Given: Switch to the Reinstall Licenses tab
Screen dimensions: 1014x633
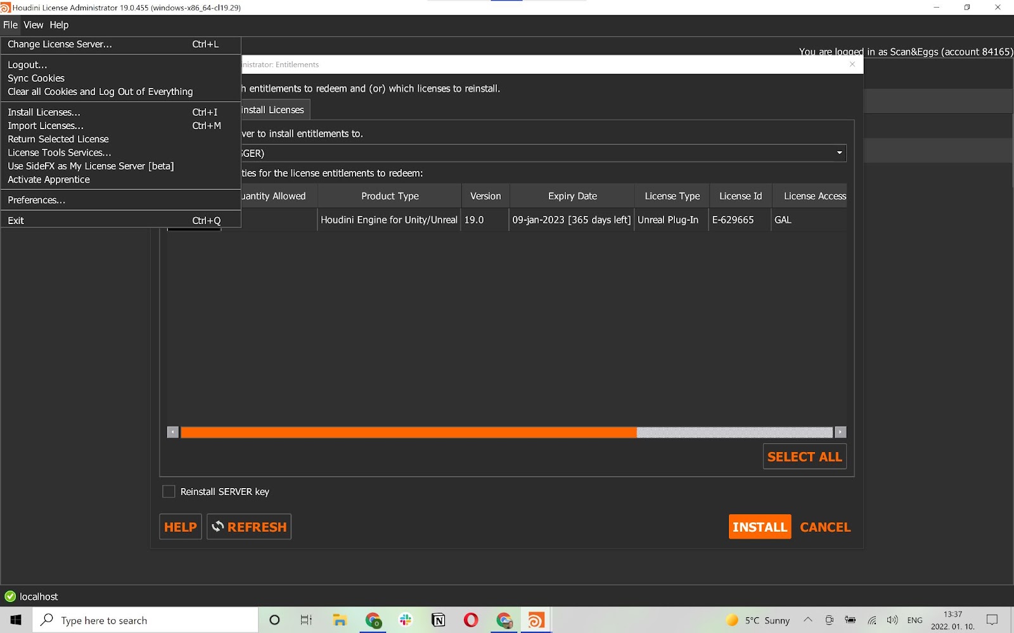Looking at the screenshot, I should tap(275, 110).
